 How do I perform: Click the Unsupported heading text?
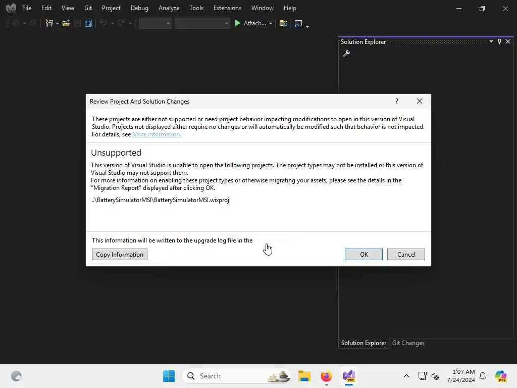click(x=116, y=153)
